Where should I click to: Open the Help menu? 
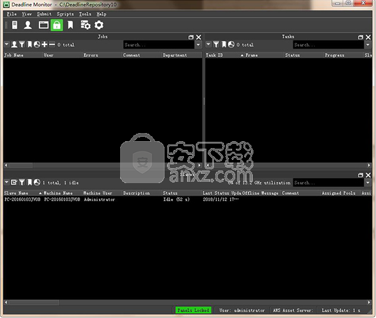click(101, 14)
